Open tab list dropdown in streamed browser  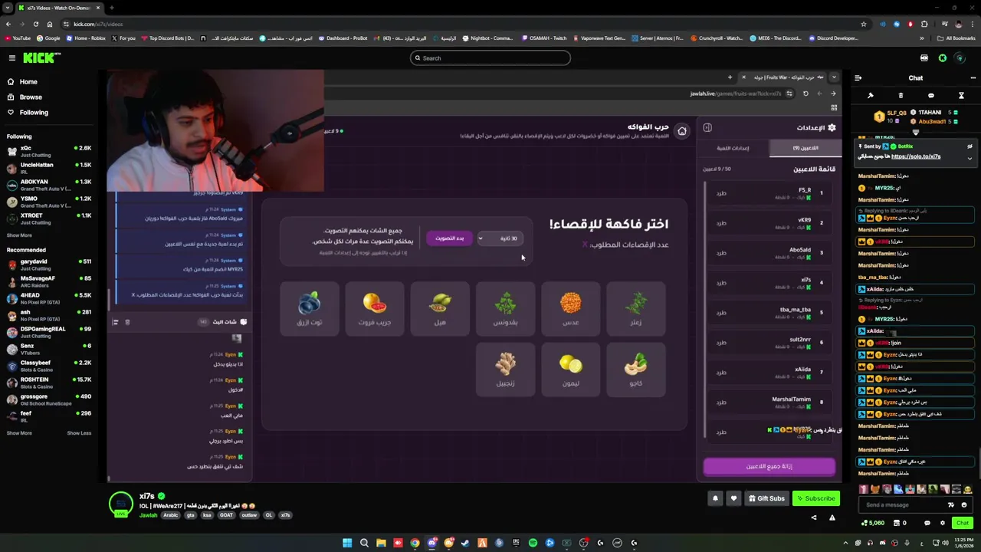point(834,77)
